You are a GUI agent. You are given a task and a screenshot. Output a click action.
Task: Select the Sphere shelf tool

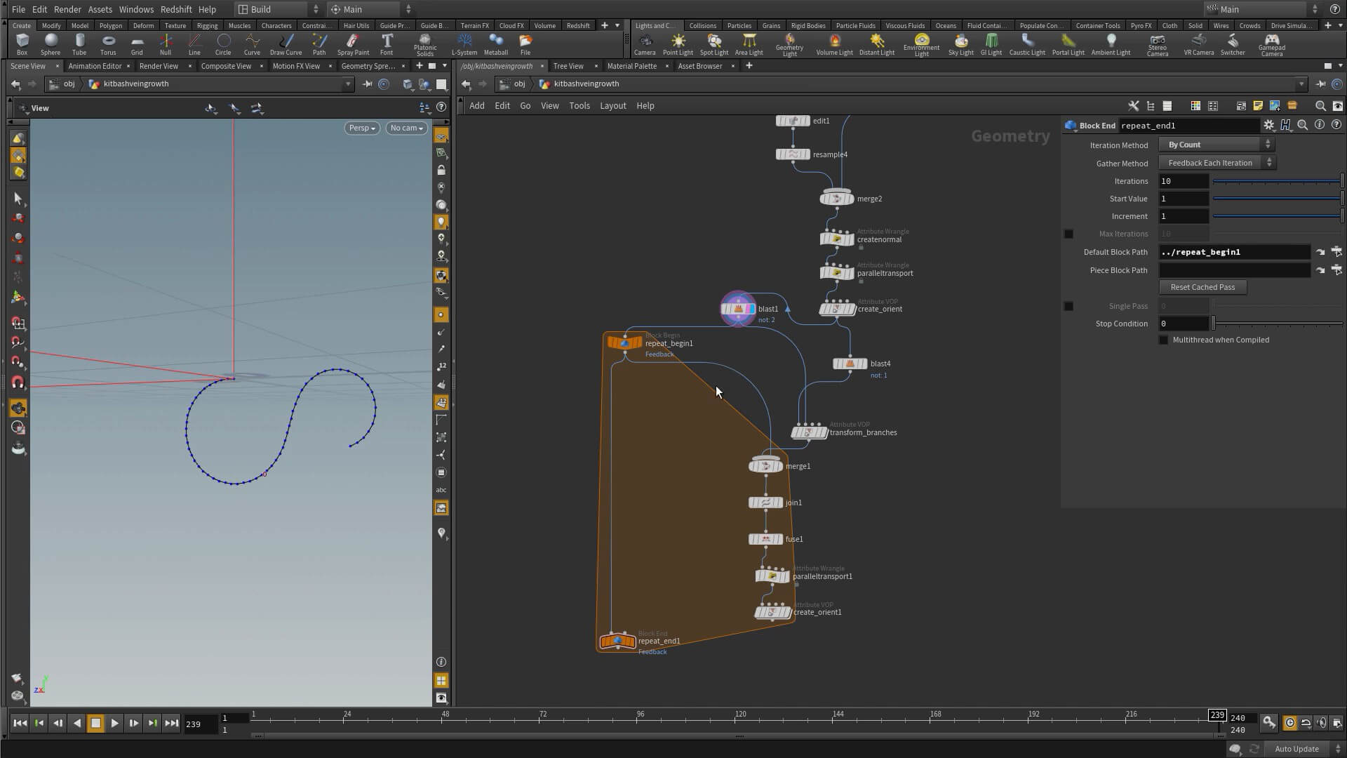pos(50,44)
